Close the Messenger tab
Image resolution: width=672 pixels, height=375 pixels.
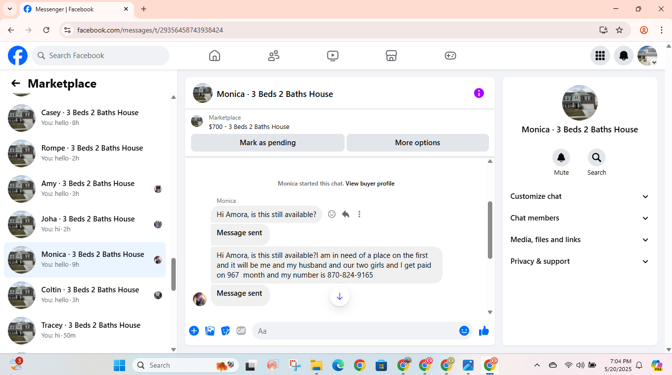click(x=126, y=9)
